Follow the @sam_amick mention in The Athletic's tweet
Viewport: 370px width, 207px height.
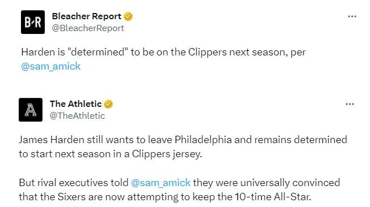(x=161, y=183)
